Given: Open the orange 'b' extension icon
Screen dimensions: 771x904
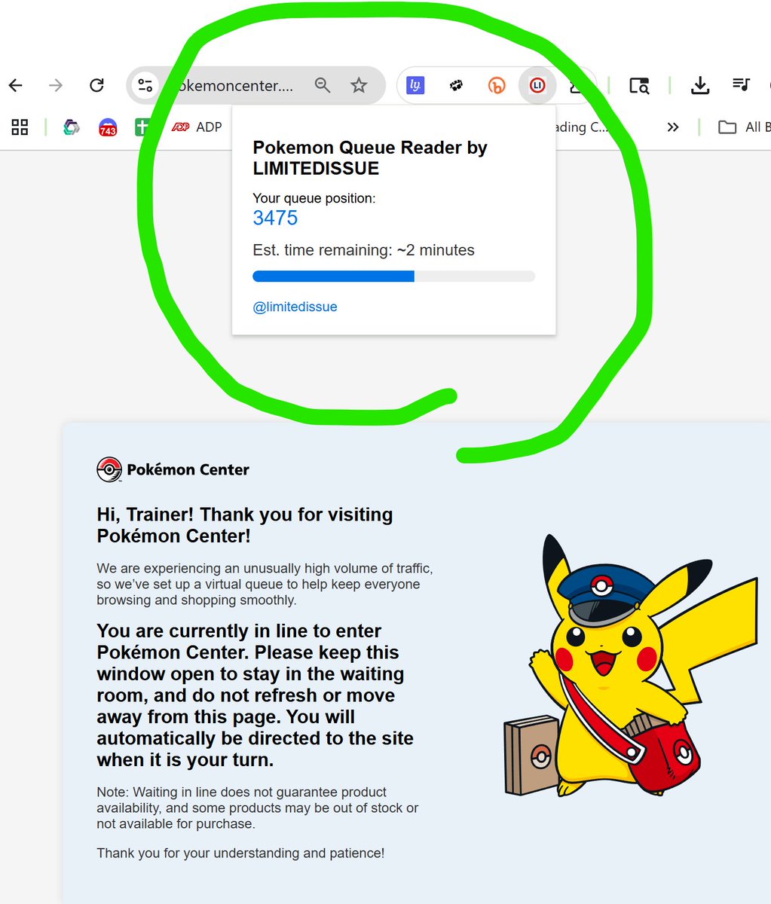Looking at the screenshot, I should click(x=496, y=85).
